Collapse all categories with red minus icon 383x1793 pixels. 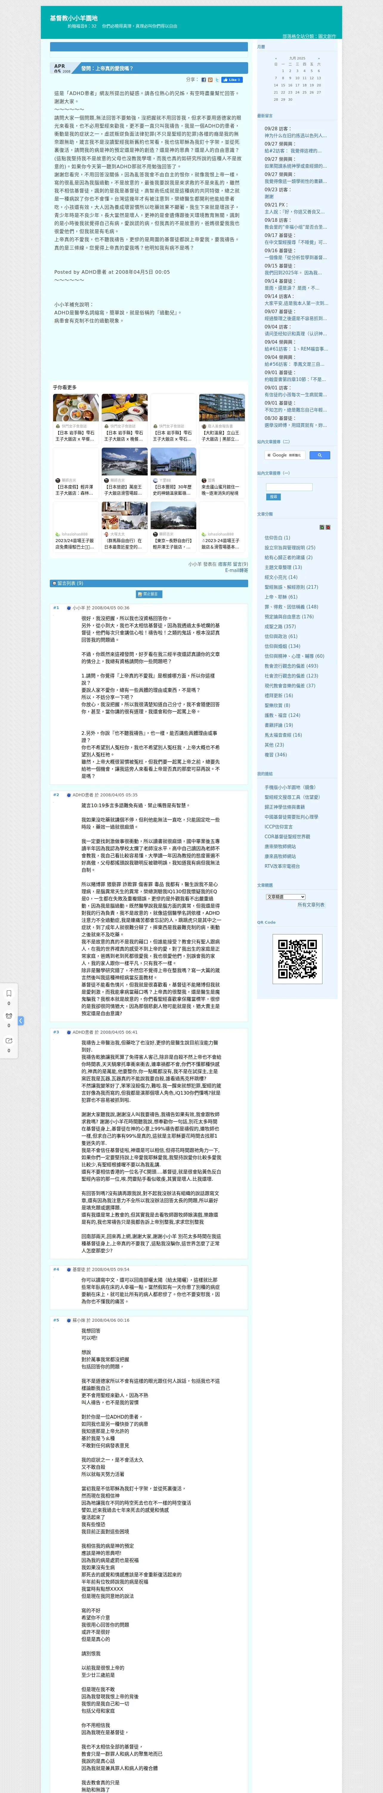coord(328,528)
